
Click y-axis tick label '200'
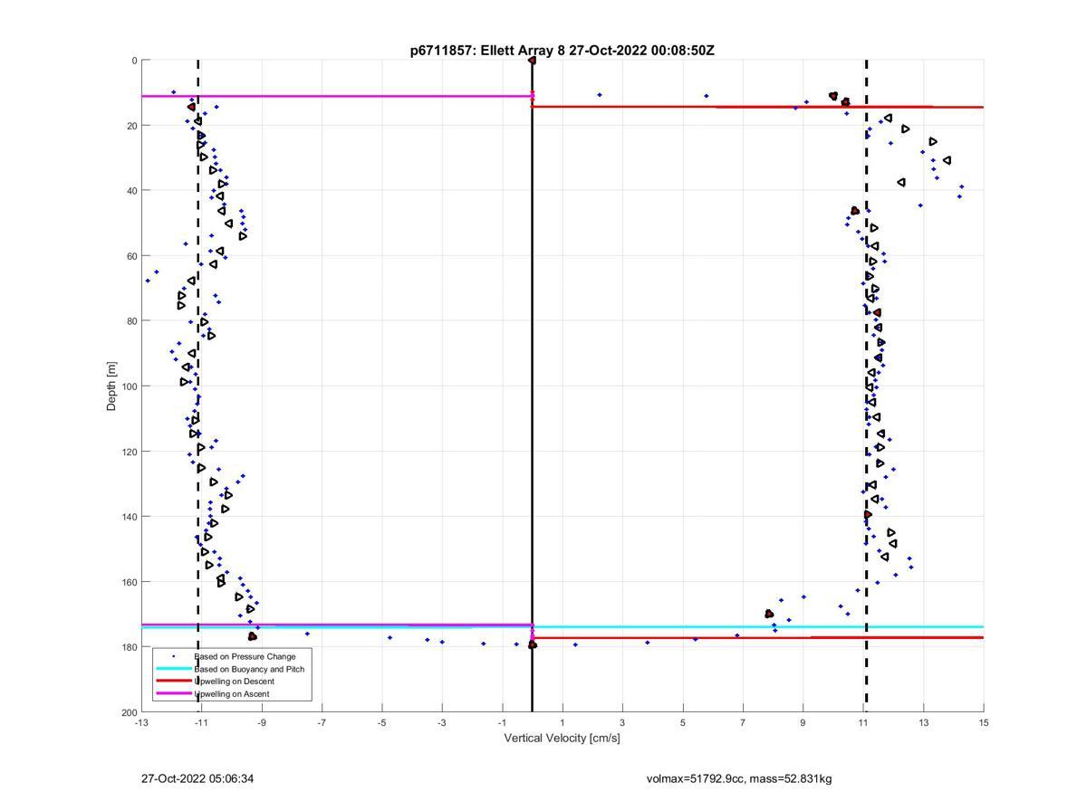pyautogui.click(x=129, y=712)
